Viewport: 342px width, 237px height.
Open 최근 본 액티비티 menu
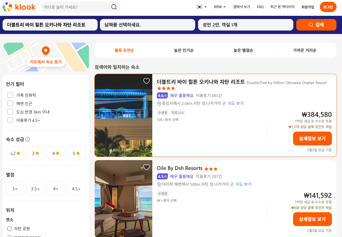pyautogui.click(x=282, y=7)
